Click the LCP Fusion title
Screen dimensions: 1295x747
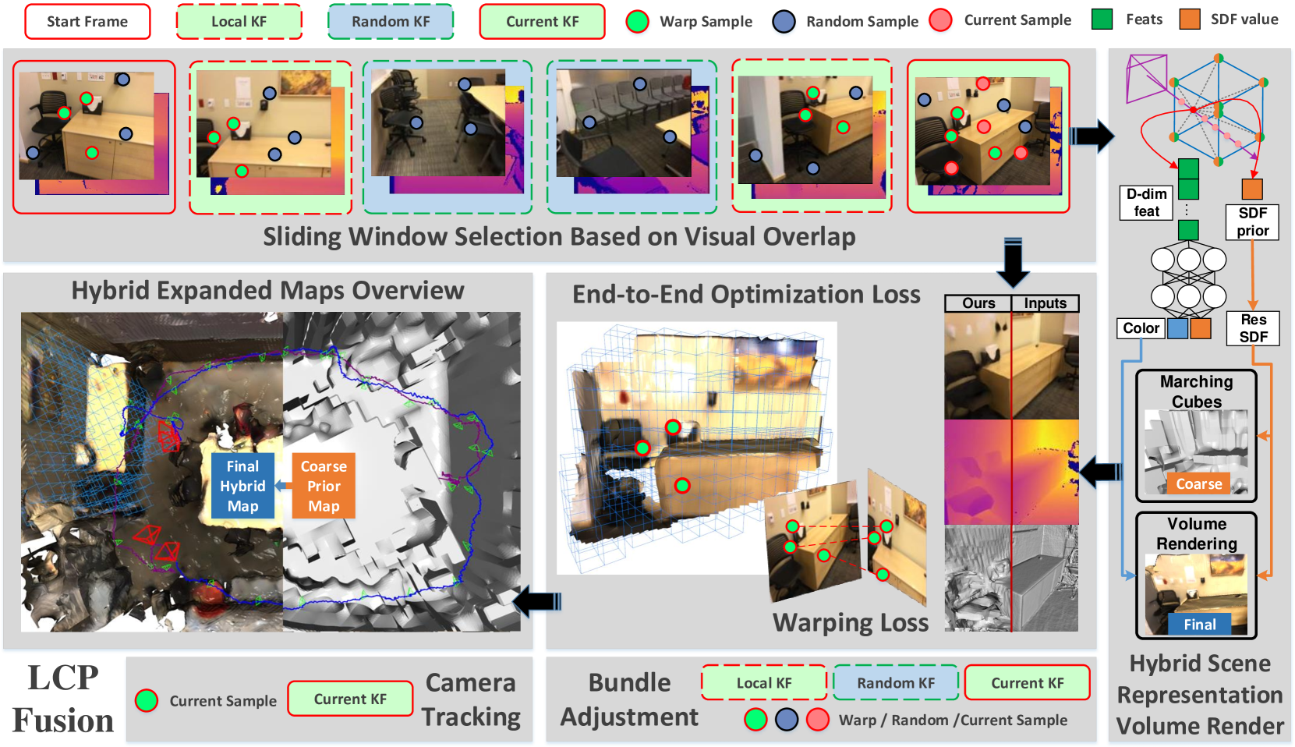coord(63,699)
